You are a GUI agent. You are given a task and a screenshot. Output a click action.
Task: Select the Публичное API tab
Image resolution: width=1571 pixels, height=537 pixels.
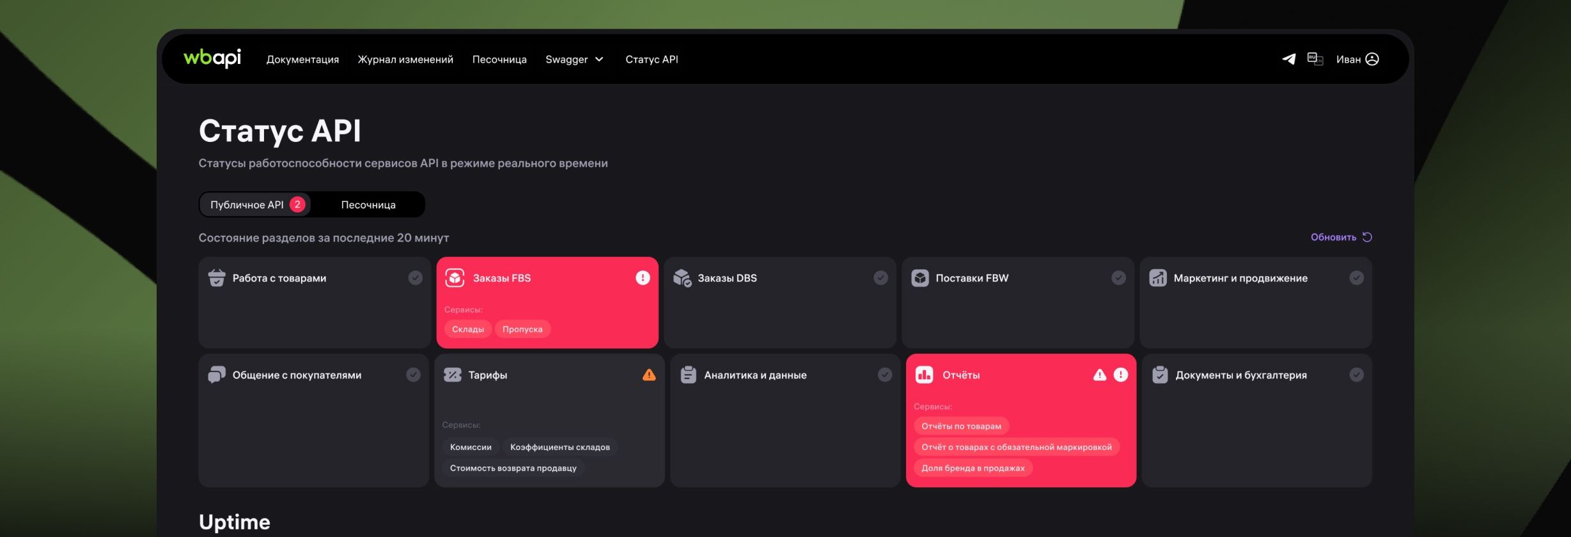tap(254, 205)
